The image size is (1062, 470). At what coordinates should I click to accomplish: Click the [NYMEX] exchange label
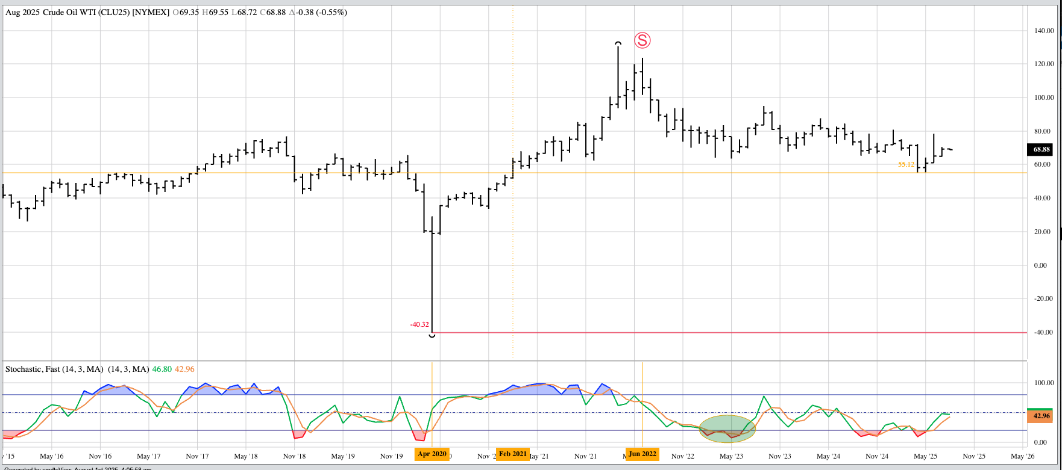click(x=151, y=12)
